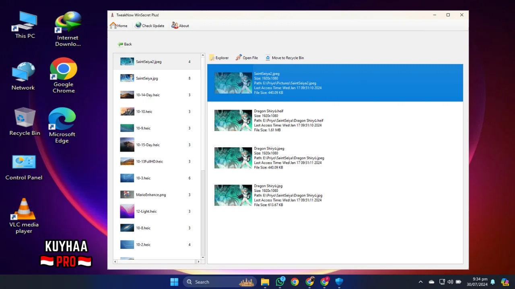Open Internet Download Manager desktop icon
The width and height of the screenshot is (515, 289).
coord(68,29)
